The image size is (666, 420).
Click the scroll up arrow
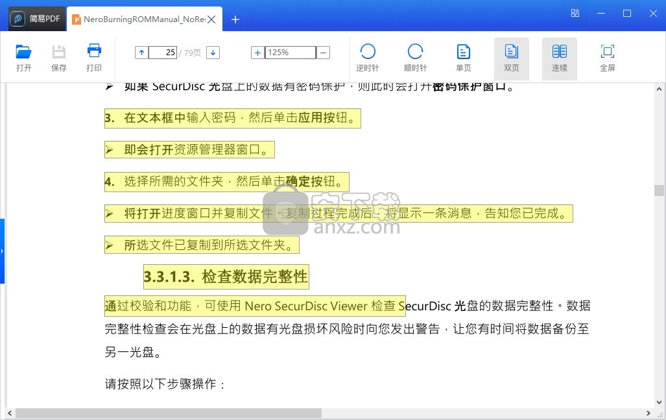pyautogui.click(x=659, y=90)
